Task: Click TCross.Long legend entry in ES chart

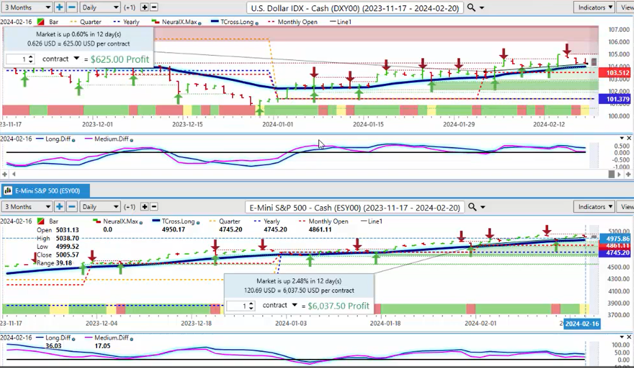Action: pyautogui.click(x=175, y=222)
